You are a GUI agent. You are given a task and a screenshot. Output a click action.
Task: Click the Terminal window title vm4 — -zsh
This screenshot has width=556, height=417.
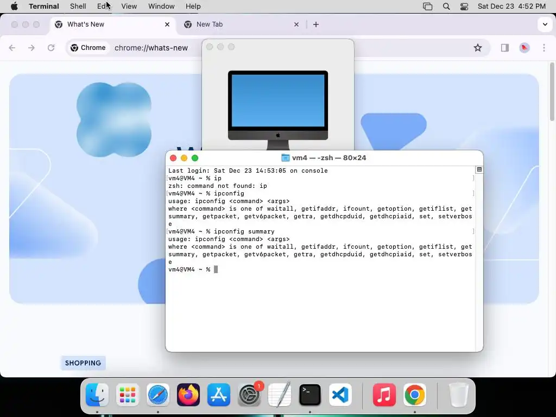[328, 158]
